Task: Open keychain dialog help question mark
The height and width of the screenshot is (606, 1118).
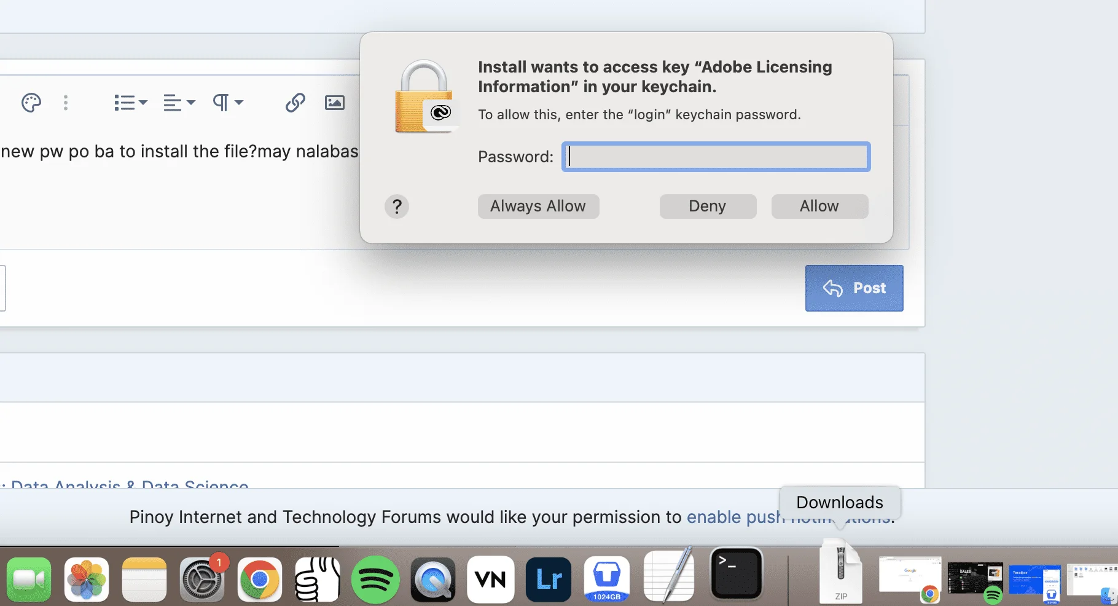Action: click(397, 207)
